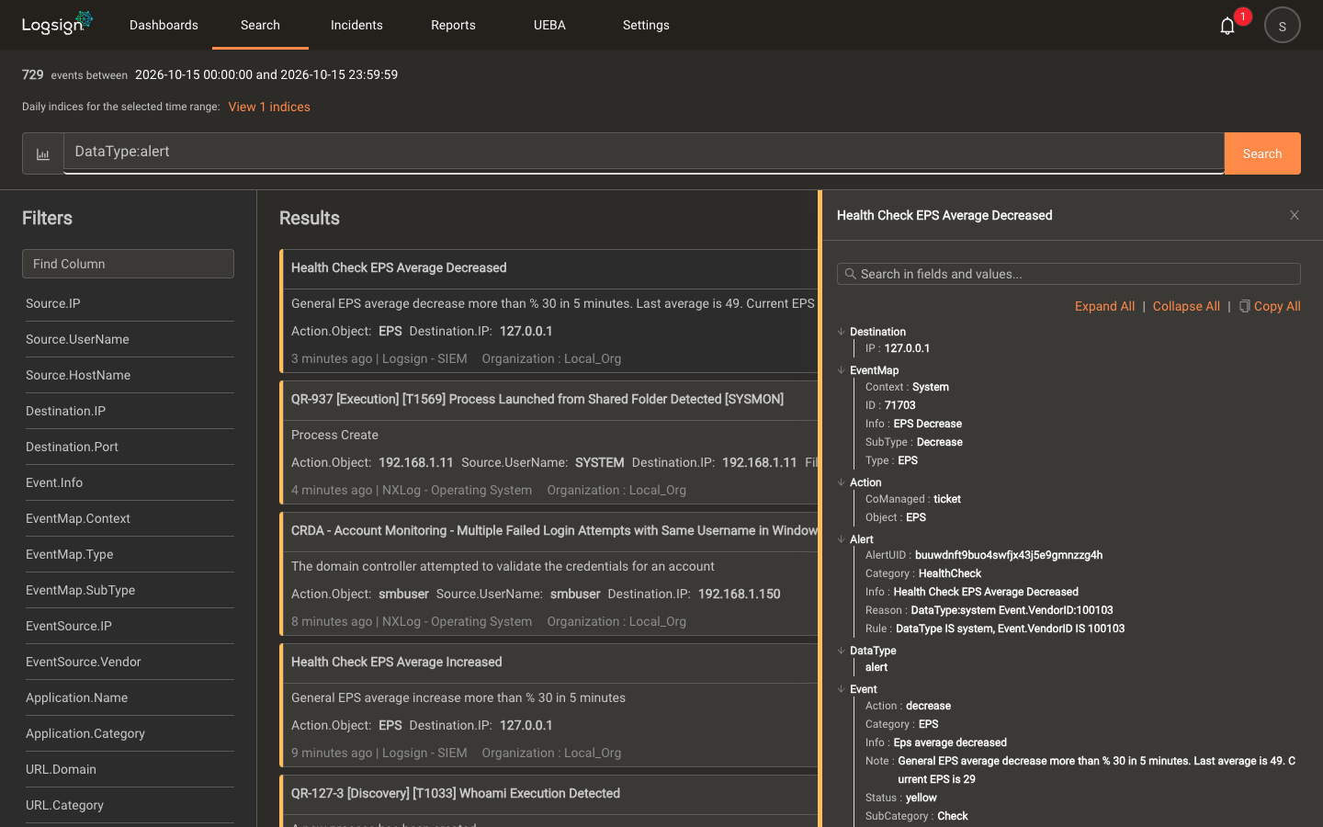Select the Source.IP filter
The height and width of the screenshot is (827, 1323).
click(x=53, y=303)
